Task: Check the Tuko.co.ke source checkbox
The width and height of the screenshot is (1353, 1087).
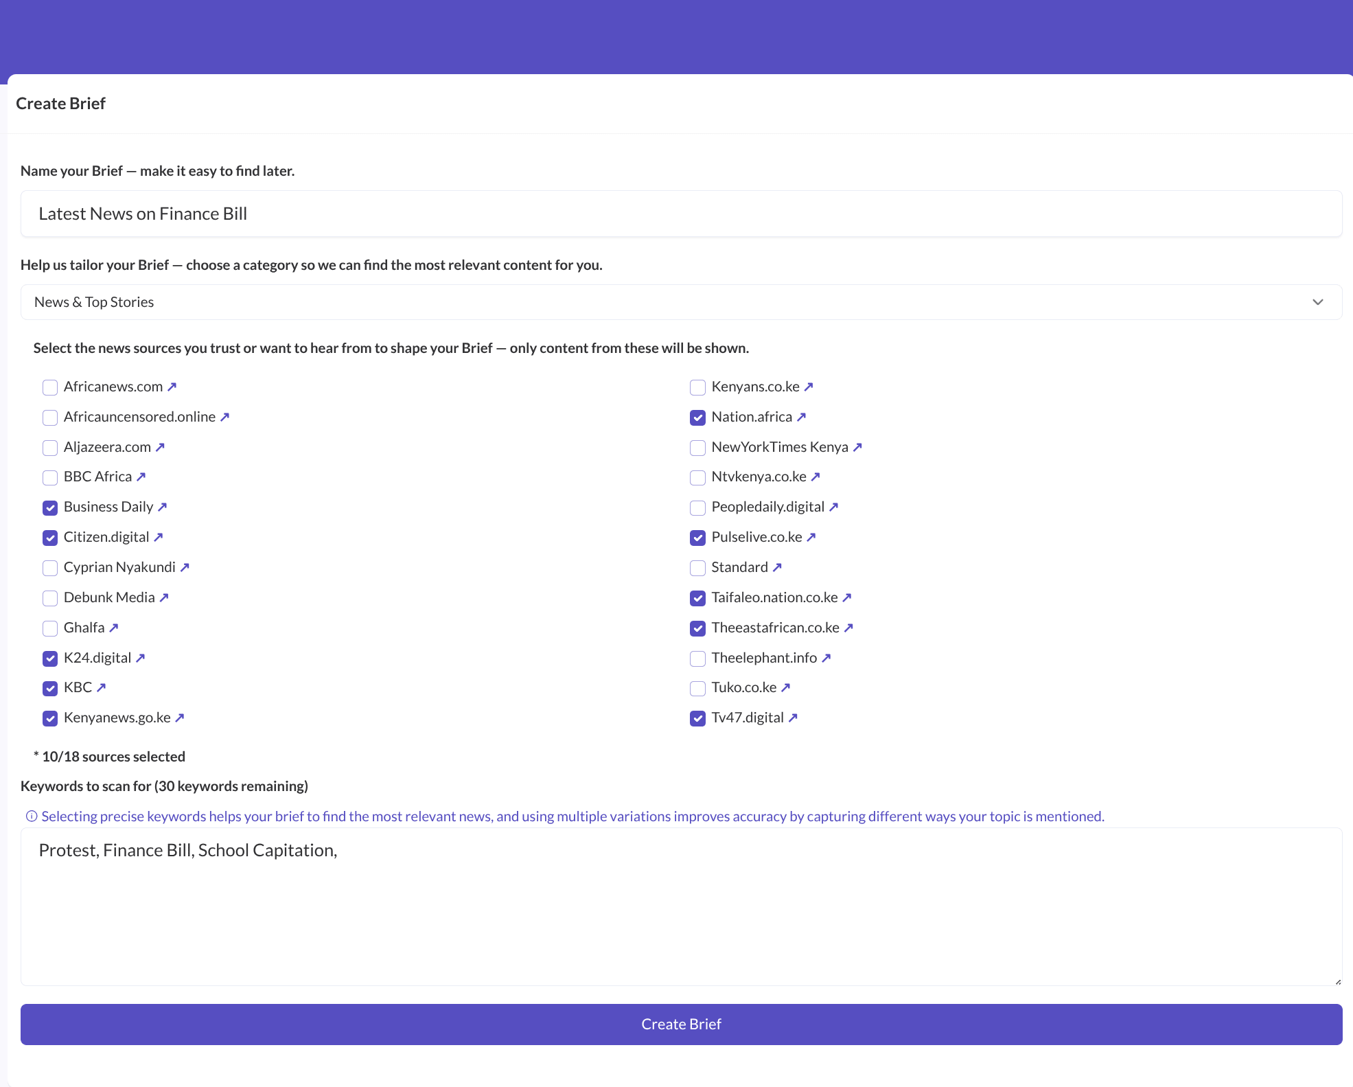Action: pos(697,688)
